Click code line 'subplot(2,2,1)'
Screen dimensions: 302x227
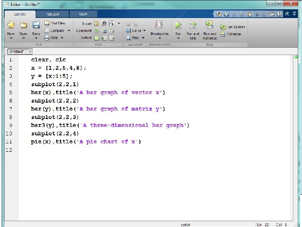click(x=55, y=84)
